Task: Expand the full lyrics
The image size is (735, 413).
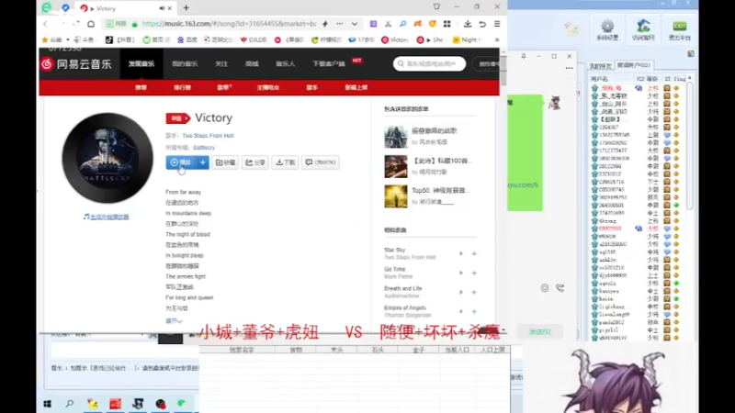Action: [174, 320]
